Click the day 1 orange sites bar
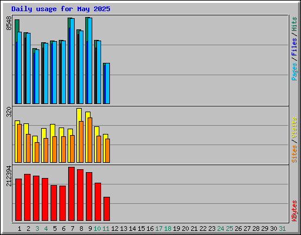Viewport: 301px width, 235px height. tap(19, 143)
